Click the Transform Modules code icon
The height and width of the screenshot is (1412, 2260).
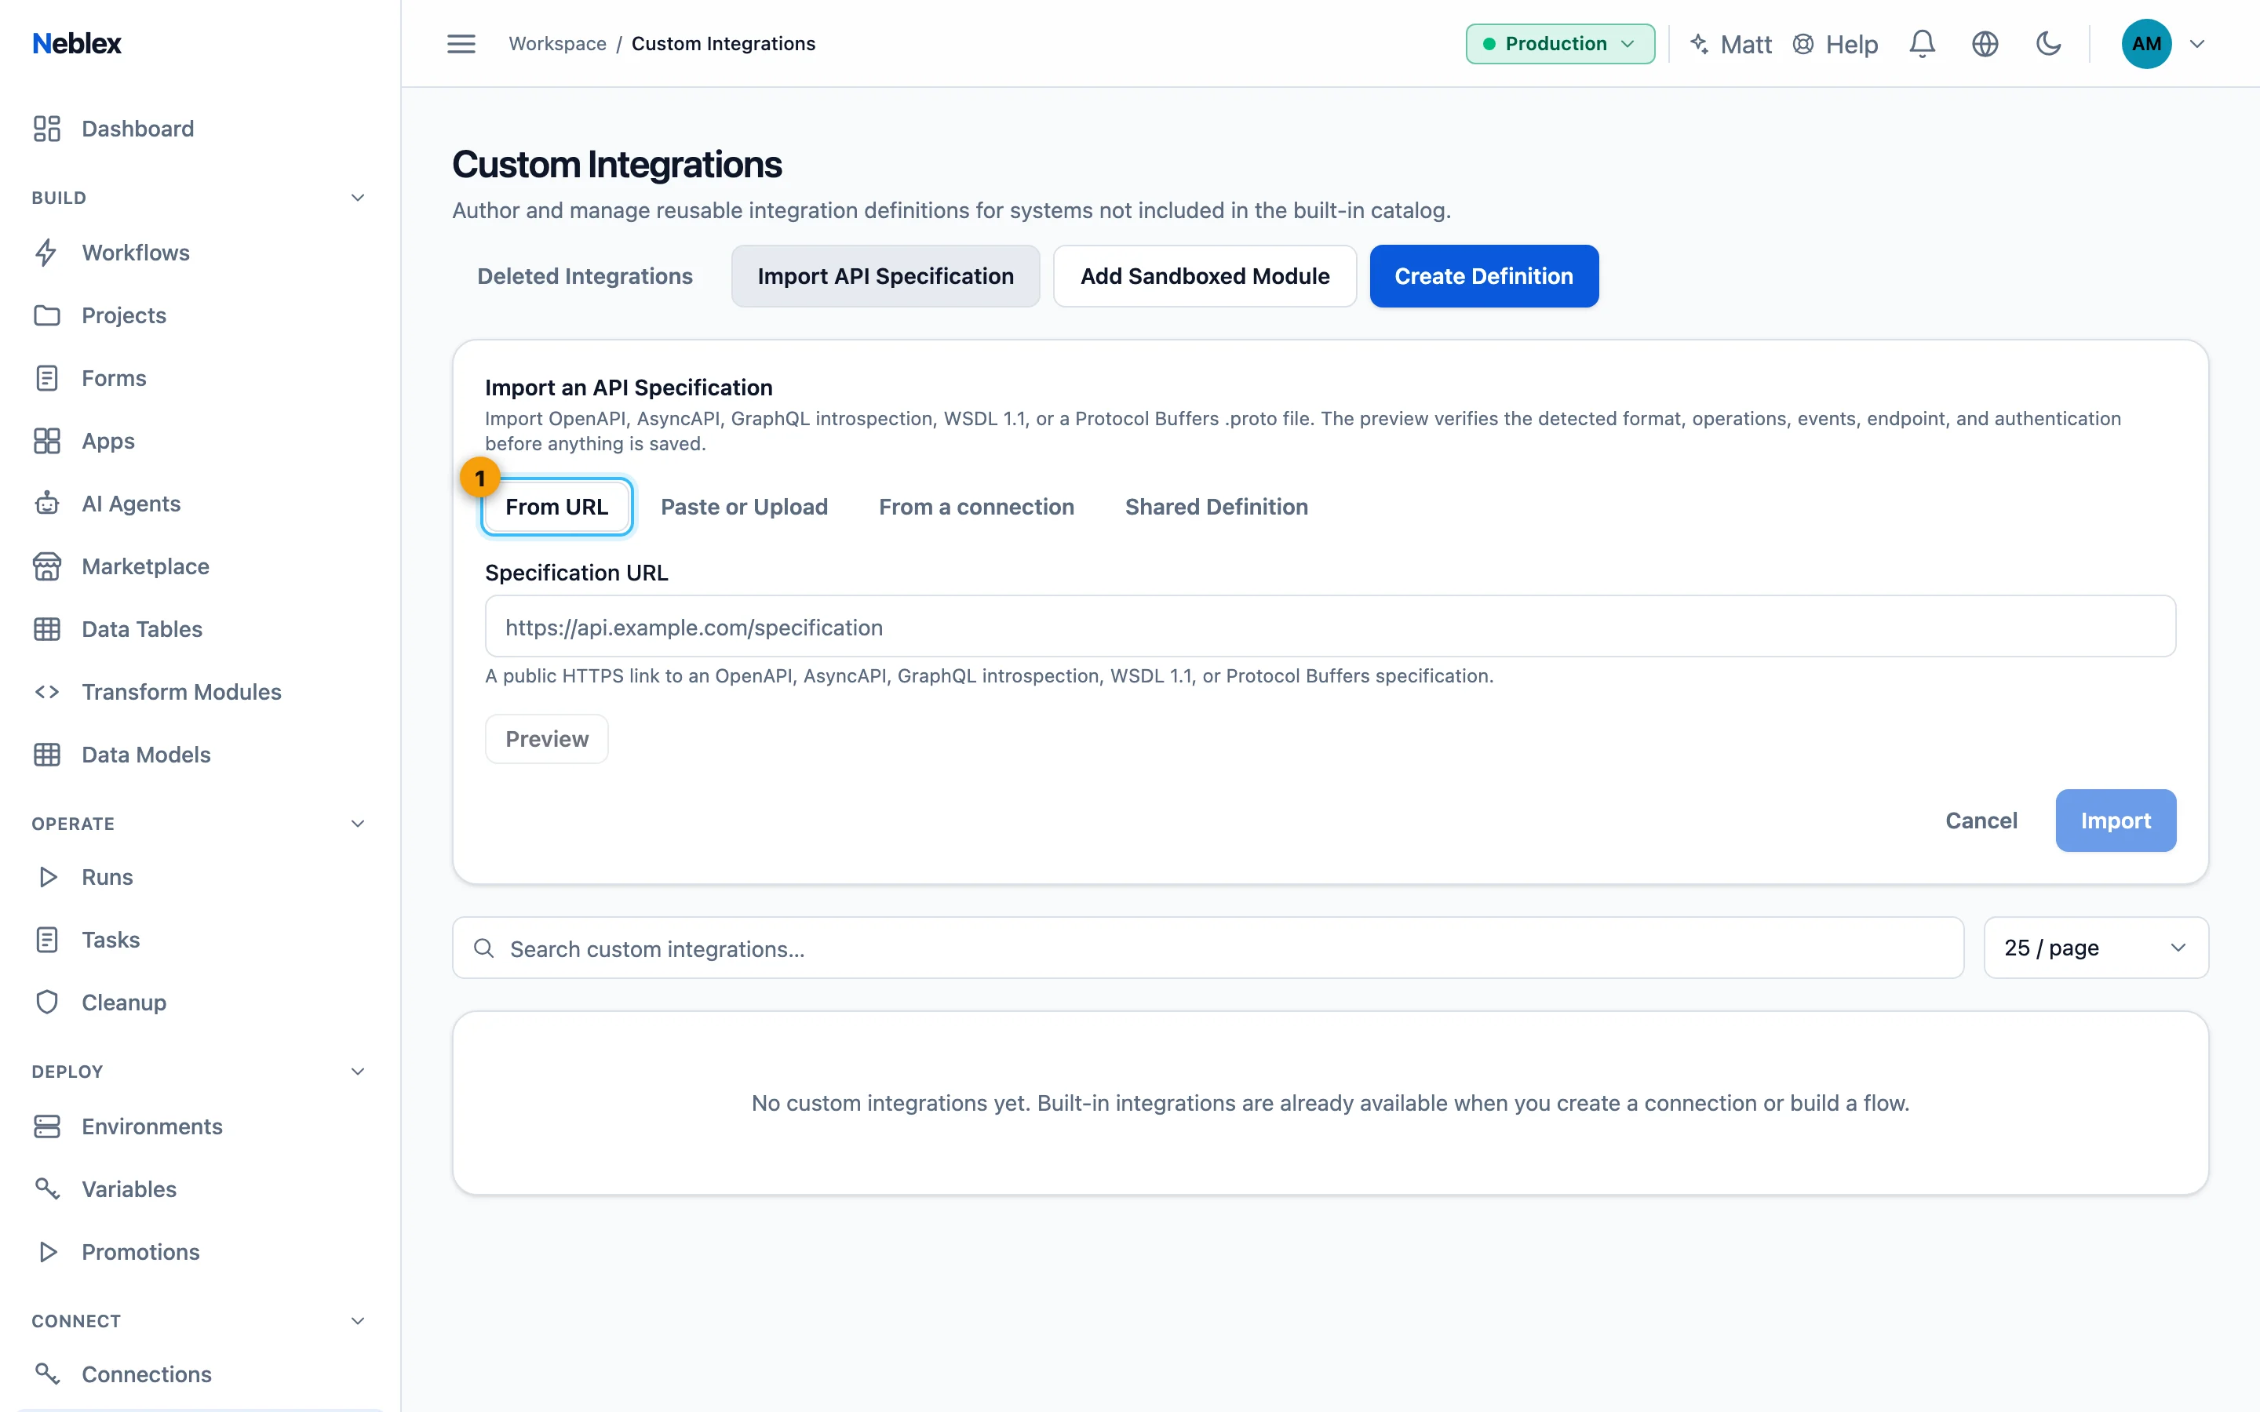click(x=47, y=691)
